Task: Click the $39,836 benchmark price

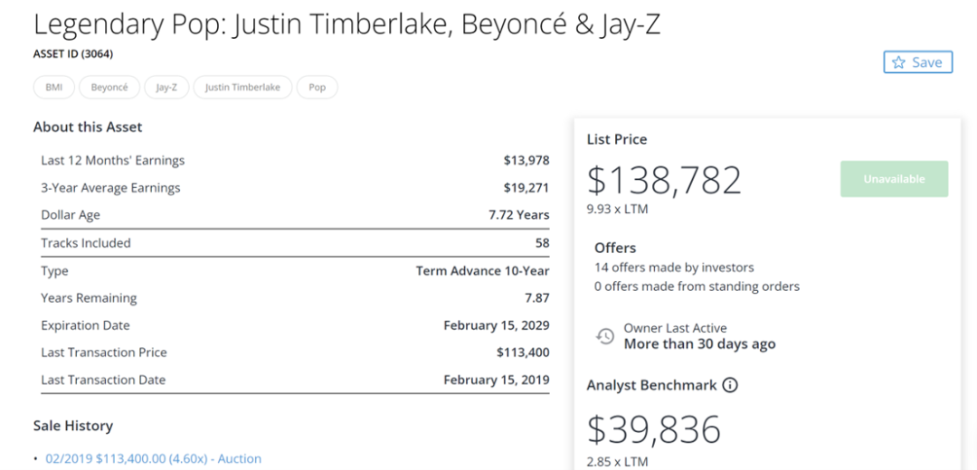Action: coord(654,429)
